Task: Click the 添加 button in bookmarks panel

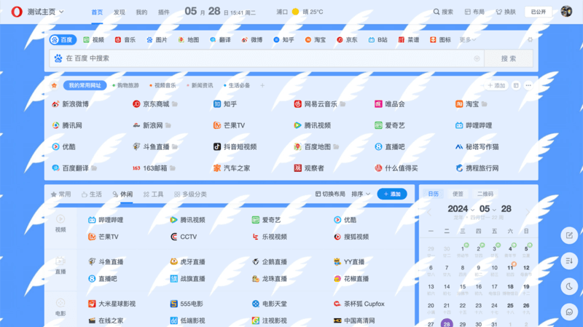Action: click(x=496, y=85)
